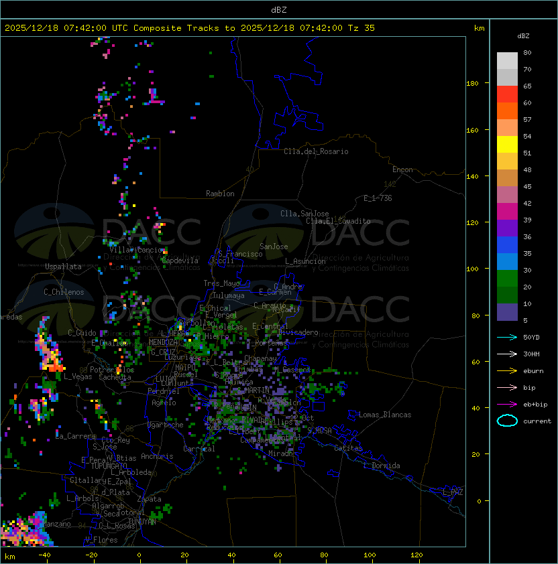The width and height of the screenshot is (558, 564).
Task: Pick the light gray swatch at the top of the scale
Action: (507, 61)
